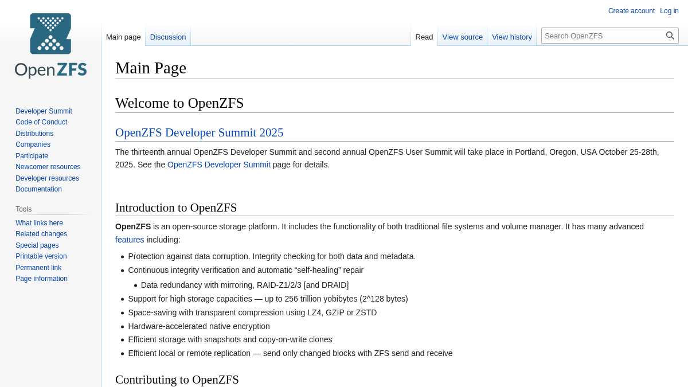Open the Page information link
688x387 pixels.
tap(41, 279)
